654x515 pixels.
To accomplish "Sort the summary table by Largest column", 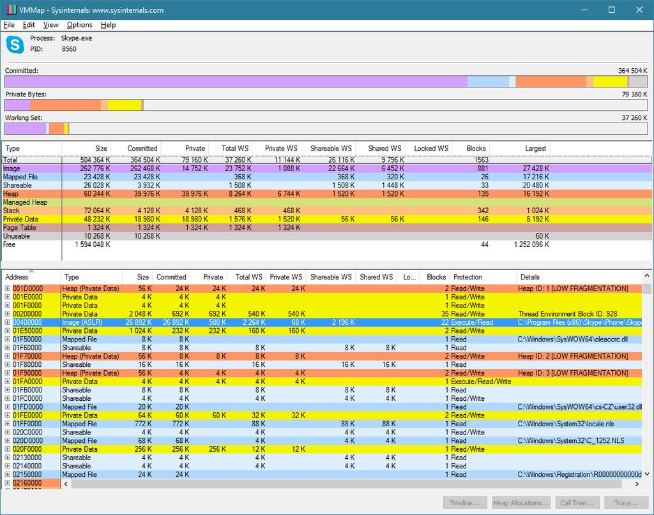I will tap(520, 148).
